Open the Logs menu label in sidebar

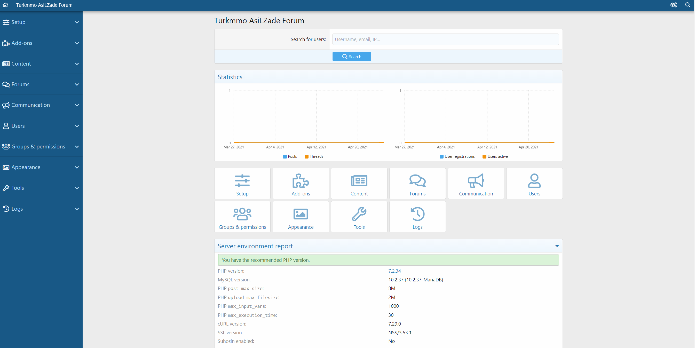click(17, 209)
